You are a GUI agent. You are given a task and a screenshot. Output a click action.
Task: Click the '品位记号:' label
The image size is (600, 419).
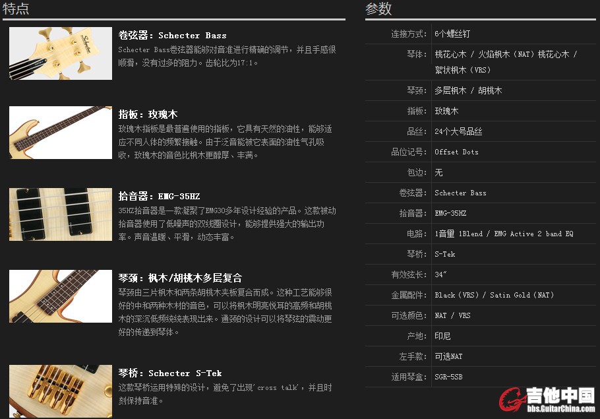(x=409, y=152)
